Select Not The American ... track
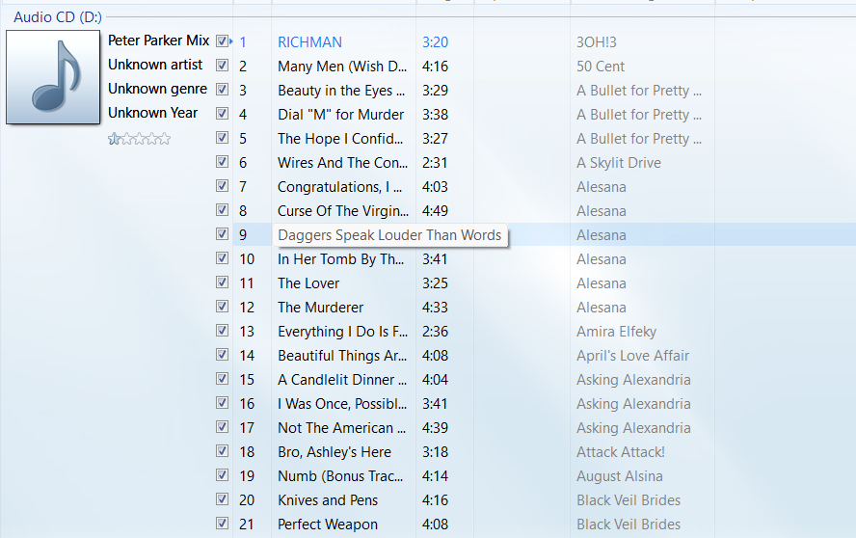 (341, 428)
